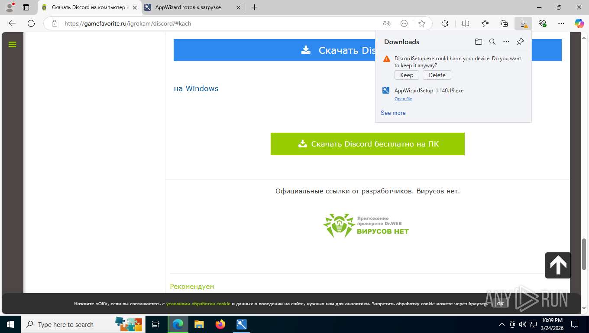Close the Скачать Discord tab
Viewport: 589px width, 333px height.
pyautogui.click(x=134, y=7)
